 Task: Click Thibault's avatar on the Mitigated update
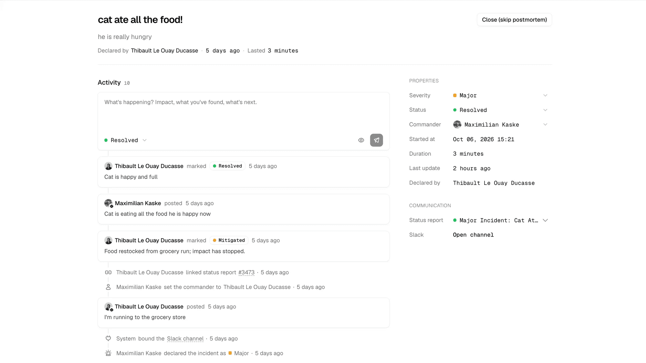pyautogui.click(x=108, y=240)
